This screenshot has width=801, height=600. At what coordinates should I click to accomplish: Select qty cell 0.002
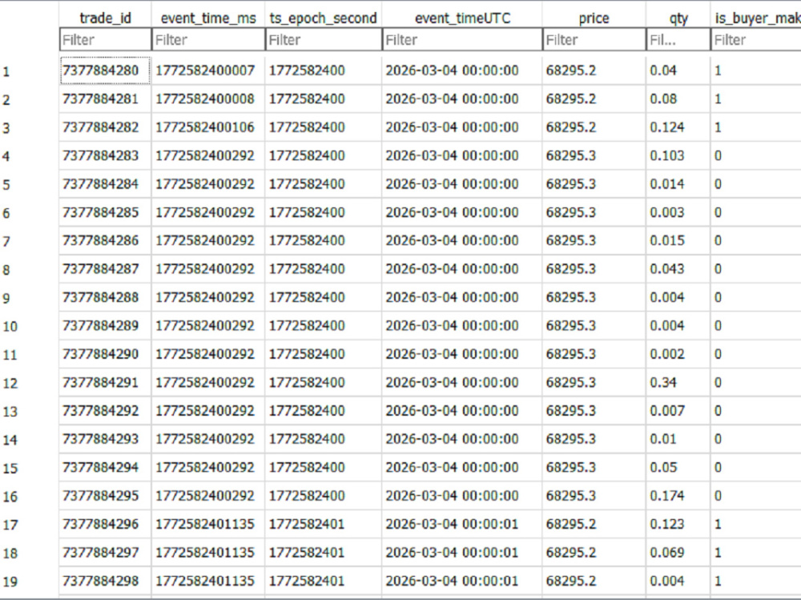(x=678, y=354)
